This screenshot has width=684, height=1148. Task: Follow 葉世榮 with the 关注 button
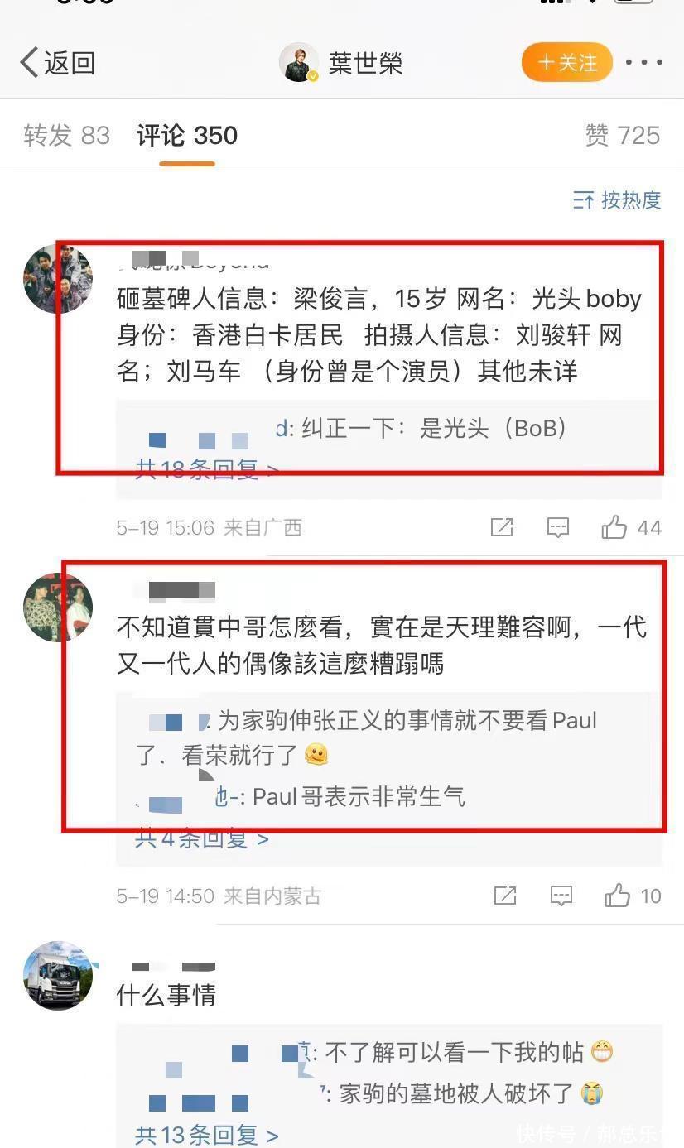click(x=567, y=63)
